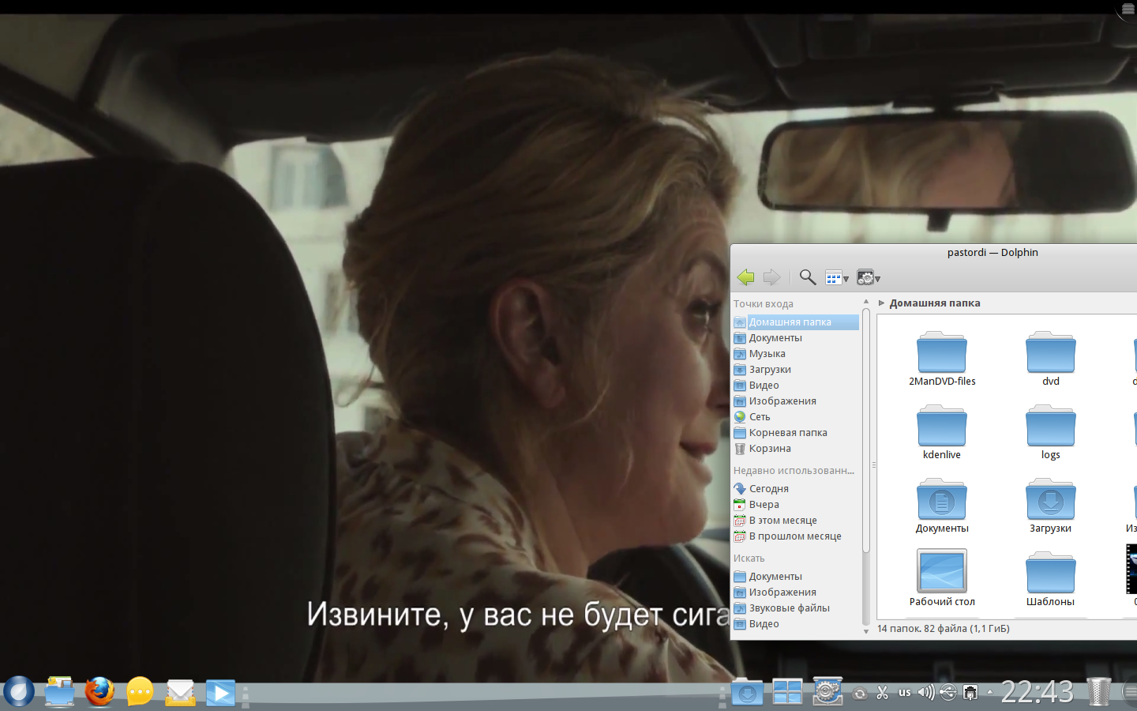Toggle the us keyboard layout indicator
This screenshot has width=1137, height=711.
point(904,693)
